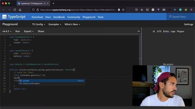Click the padlock site security icon
The width and height of the screenshot is (195, 109).
click(37, 10)
